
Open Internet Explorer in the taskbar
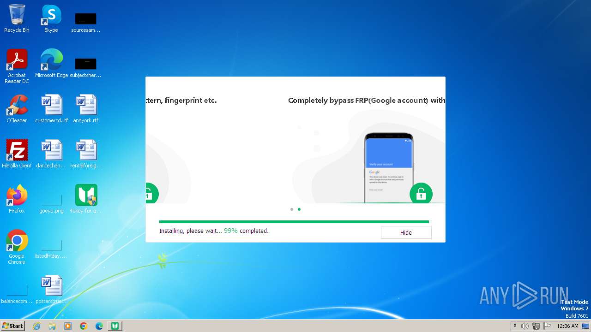(36, 326)
